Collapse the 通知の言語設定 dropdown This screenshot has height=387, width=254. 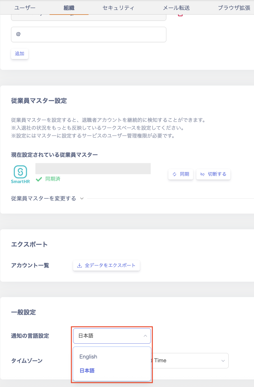tap(145, 336)
